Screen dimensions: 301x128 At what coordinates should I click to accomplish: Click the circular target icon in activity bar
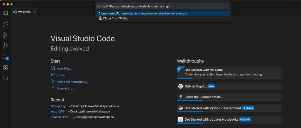[x=5, y=68]
